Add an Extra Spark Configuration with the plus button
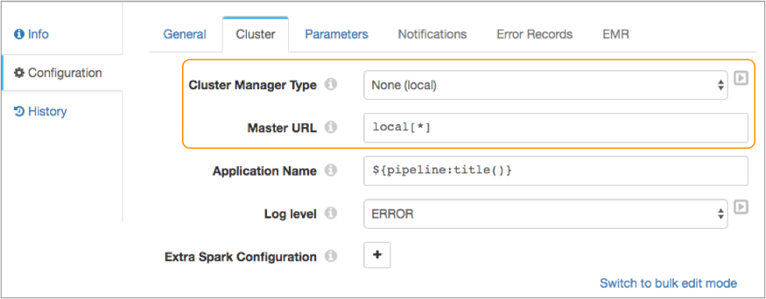This screenshot has width=766, height=299. pos(377,255)
